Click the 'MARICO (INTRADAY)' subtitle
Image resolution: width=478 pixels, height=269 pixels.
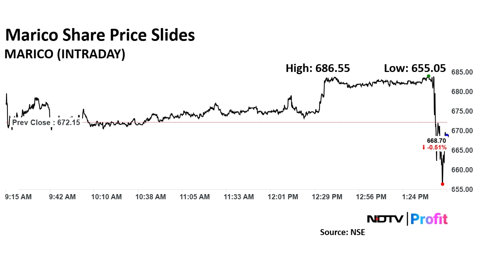(65, 54)
